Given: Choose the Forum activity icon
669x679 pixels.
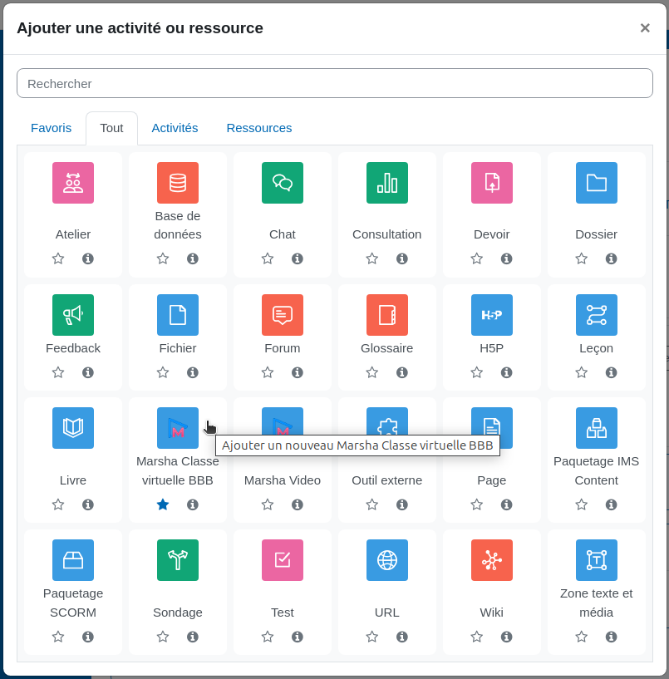Looking at the screenshot, I should click(x=283, y=315).
